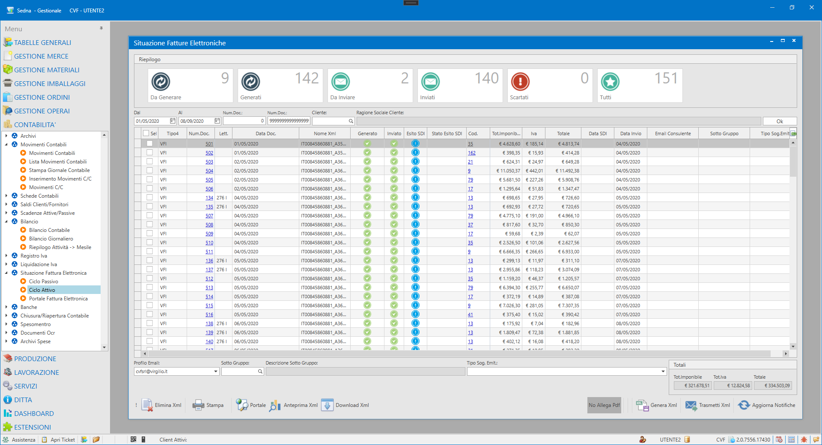The height and width of the screenshot is (445, 822).
Task: Open the Tipo Sog. Emit. dropdown
Action: [x=663, y=371]
